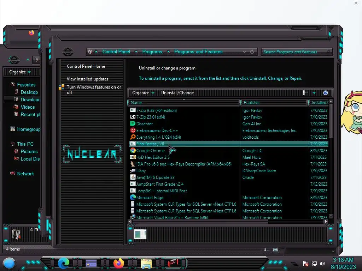Click the 7-Zip 23.01 (x64) icon

tap(133, 117)
